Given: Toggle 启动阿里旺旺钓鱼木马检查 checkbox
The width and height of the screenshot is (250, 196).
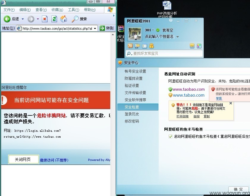Looking at the screenshot, I should 170,137.
